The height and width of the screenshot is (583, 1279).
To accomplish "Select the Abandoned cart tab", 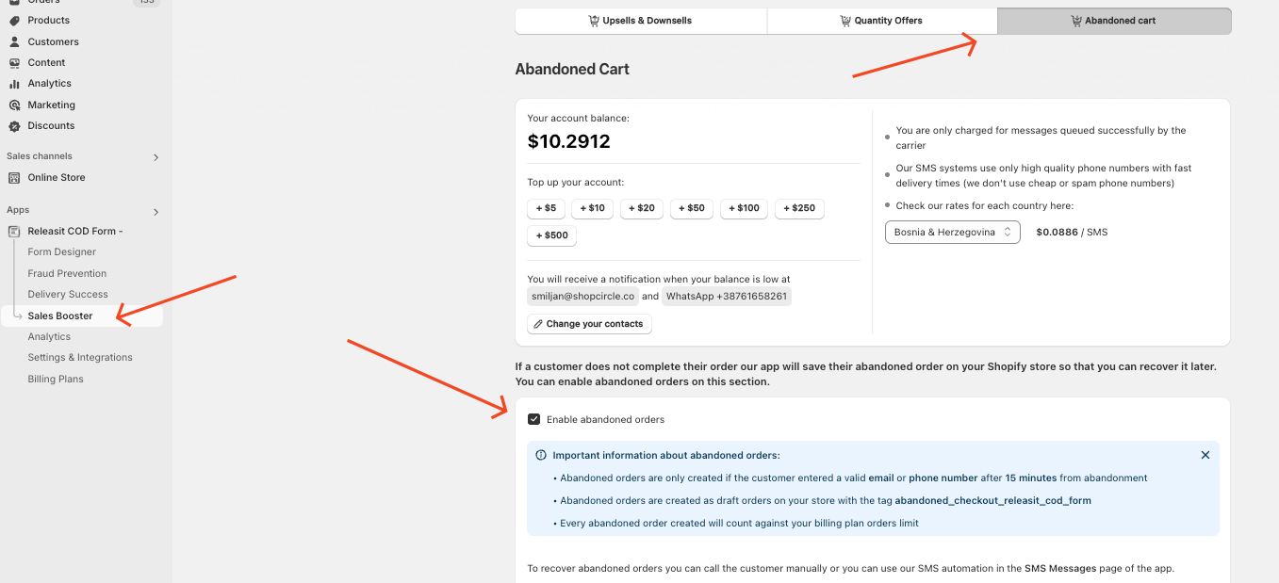I will coord(1114,21).
